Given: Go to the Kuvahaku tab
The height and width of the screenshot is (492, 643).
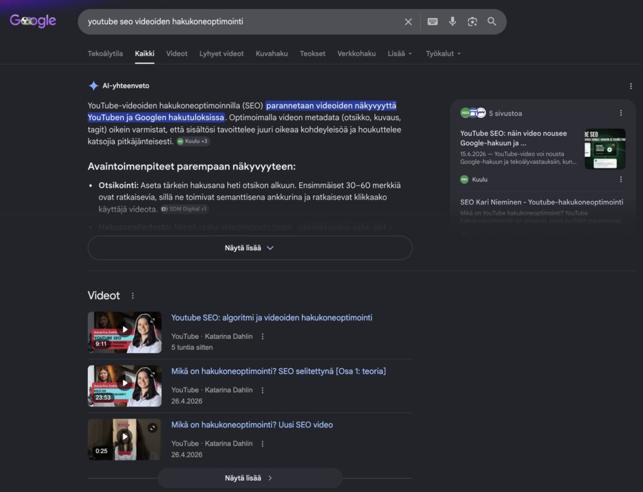Looking at the screenshot, I should pos(271,54).
